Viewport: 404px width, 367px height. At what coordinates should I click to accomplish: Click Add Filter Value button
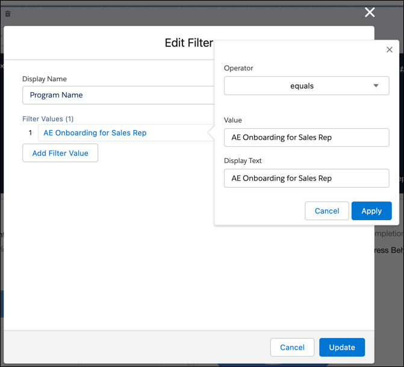coord(60,153)
